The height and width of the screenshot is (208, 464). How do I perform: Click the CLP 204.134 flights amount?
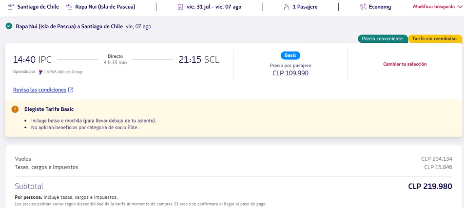point(437,159)
